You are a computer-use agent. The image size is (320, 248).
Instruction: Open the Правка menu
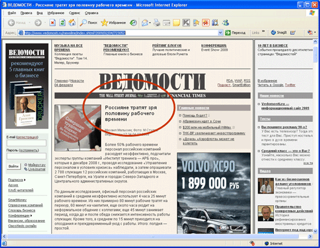(x=26, y=13)
